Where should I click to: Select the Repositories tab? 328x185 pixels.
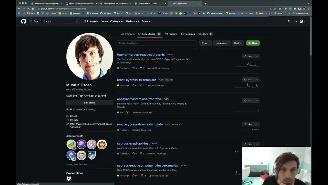pyautogui.click(x=150, y=34)
